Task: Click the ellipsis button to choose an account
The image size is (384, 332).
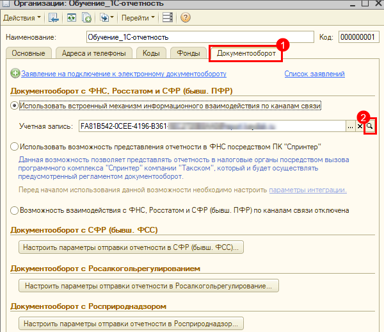Action: (350, 127)
